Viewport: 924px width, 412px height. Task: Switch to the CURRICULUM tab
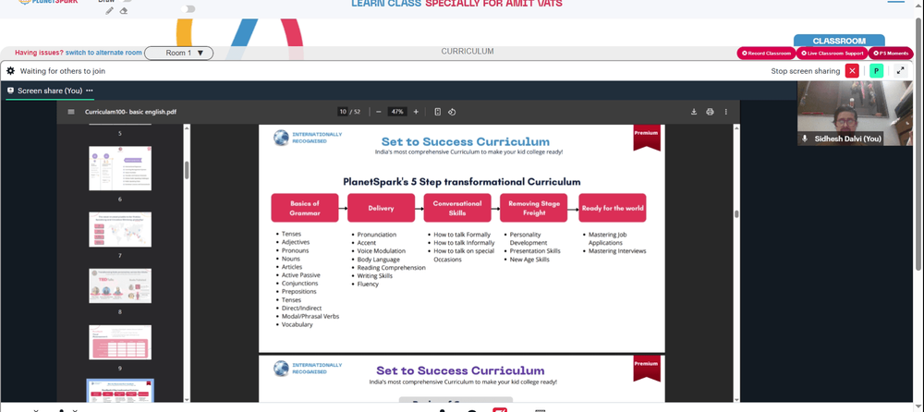point(468,52)
